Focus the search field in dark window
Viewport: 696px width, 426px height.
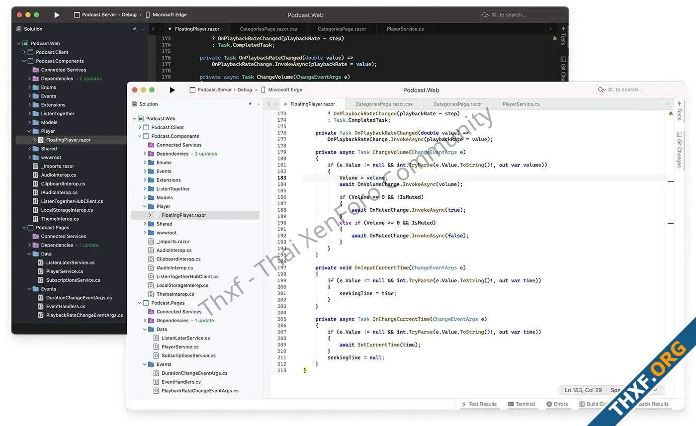[x=522, y=15]
